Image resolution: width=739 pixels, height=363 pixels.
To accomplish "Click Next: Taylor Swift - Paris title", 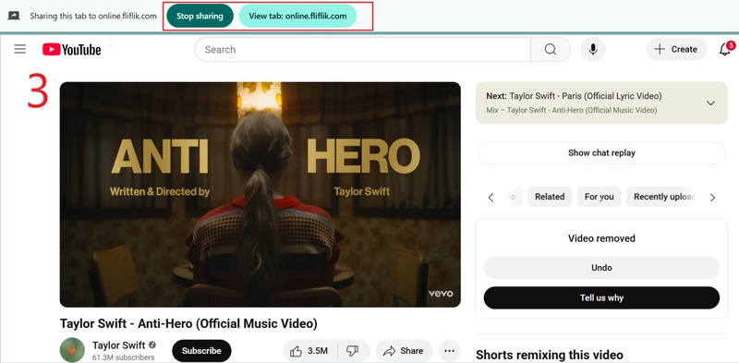I will pos(574,96).
